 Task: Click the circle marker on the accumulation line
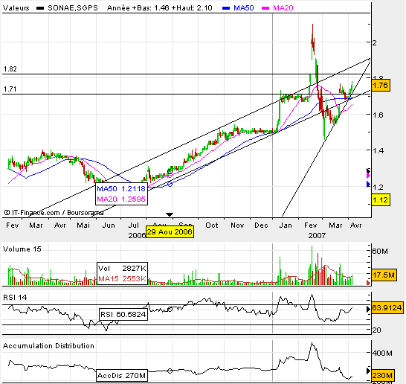tap(170, 371)
